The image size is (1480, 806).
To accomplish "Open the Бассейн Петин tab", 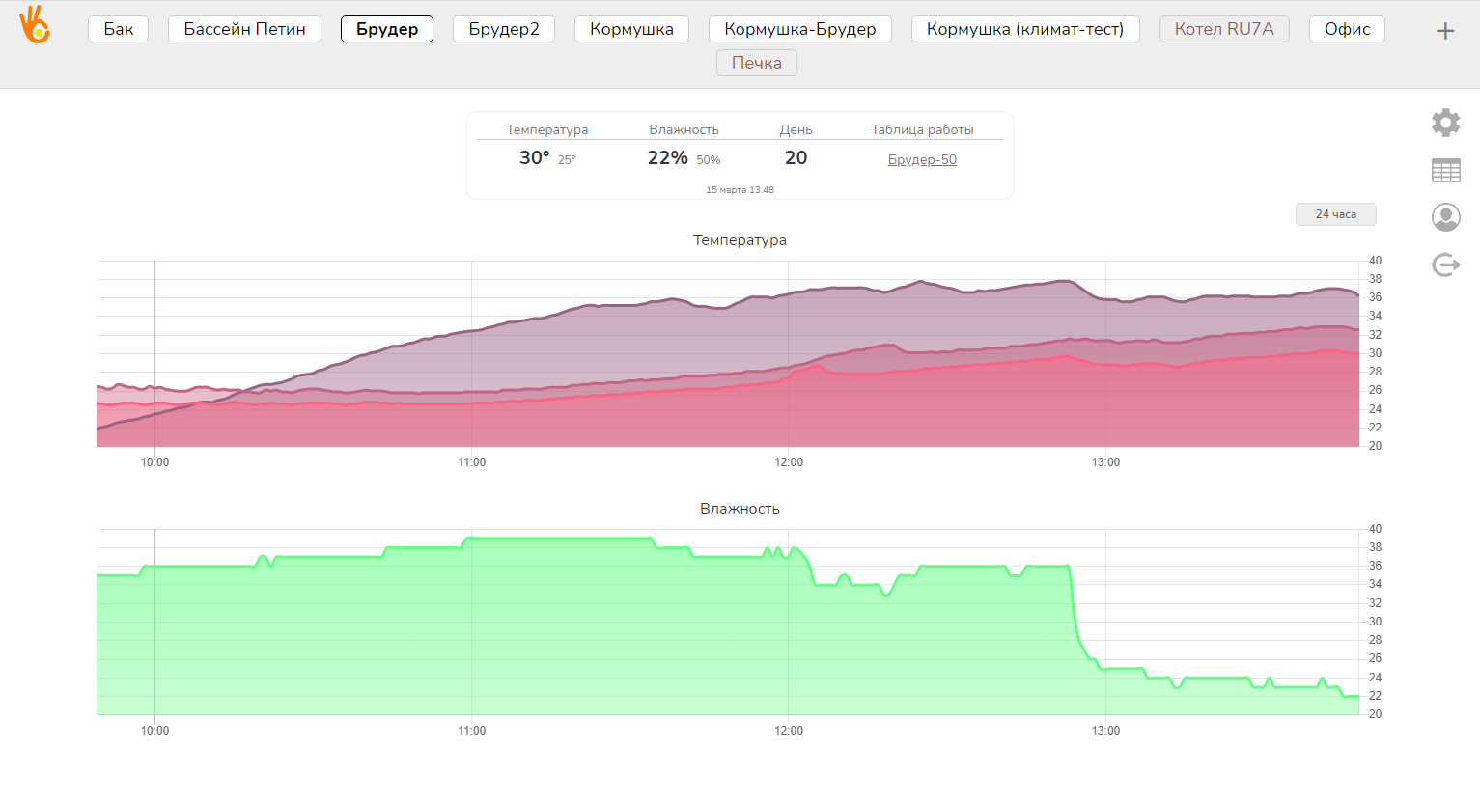I will pyautogui.click(x=244, y=29).
